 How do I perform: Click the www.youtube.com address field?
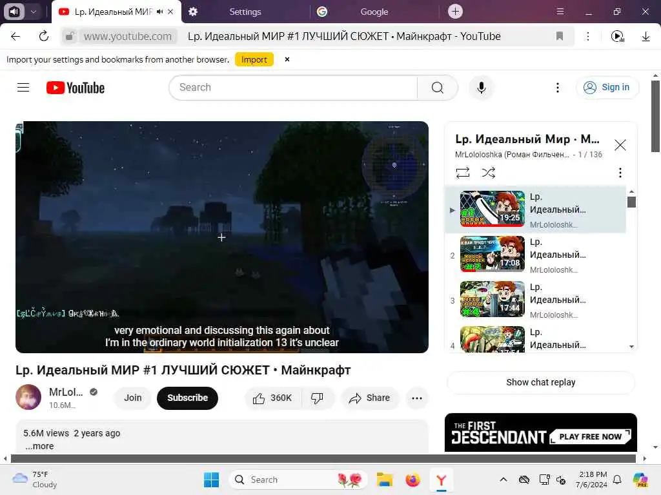[128, 36]
